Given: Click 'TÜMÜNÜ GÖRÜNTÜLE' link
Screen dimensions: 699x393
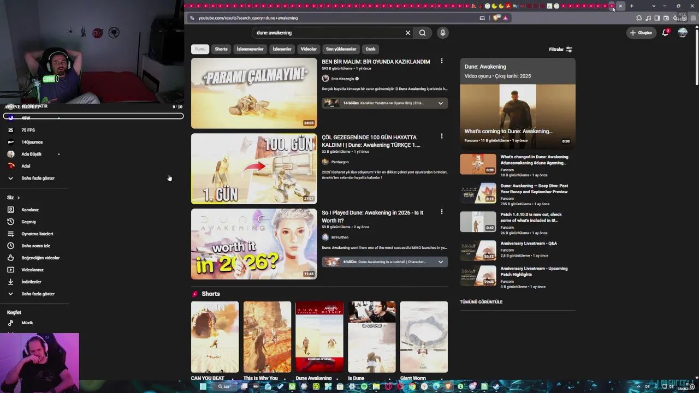Looking at the screenshot, I should [x=481, y=302].
